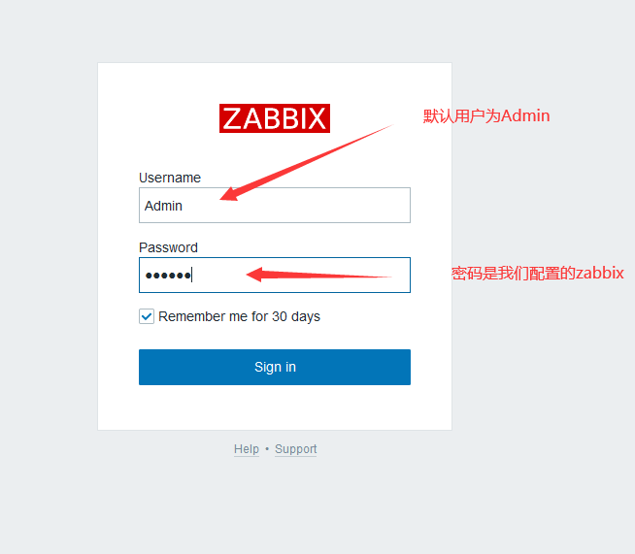Open the Help link
635x554 pixels.
coord(247,449)
